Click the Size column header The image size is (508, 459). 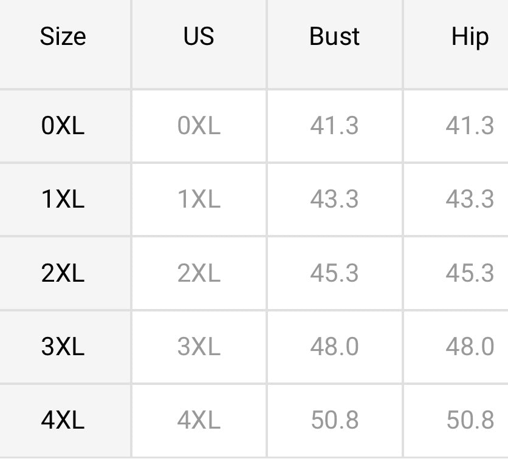(63, 37)
